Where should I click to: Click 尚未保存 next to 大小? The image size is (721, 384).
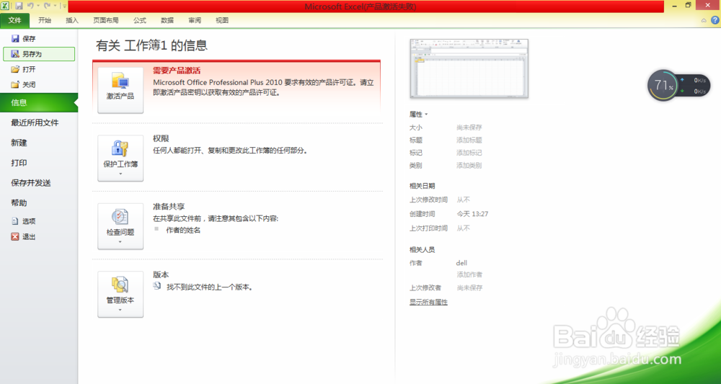pyautogui.click(x=469, y=128)
